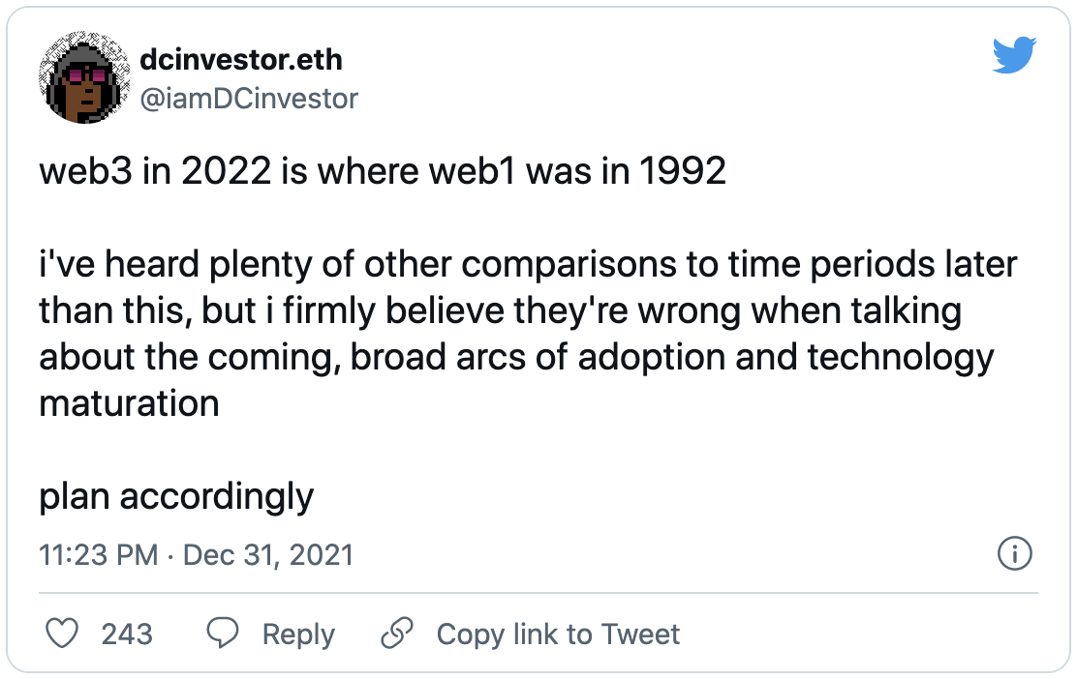The height and width of the screenshot is (679, 1077).
Task: Select Copy link to Tweet text
Action: point(558,634)
